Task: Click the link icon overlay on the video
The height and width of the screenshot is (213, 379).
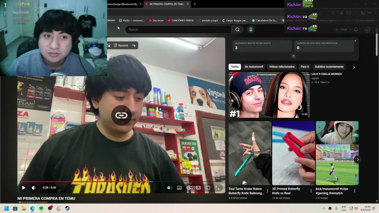Action: (121, 115)
